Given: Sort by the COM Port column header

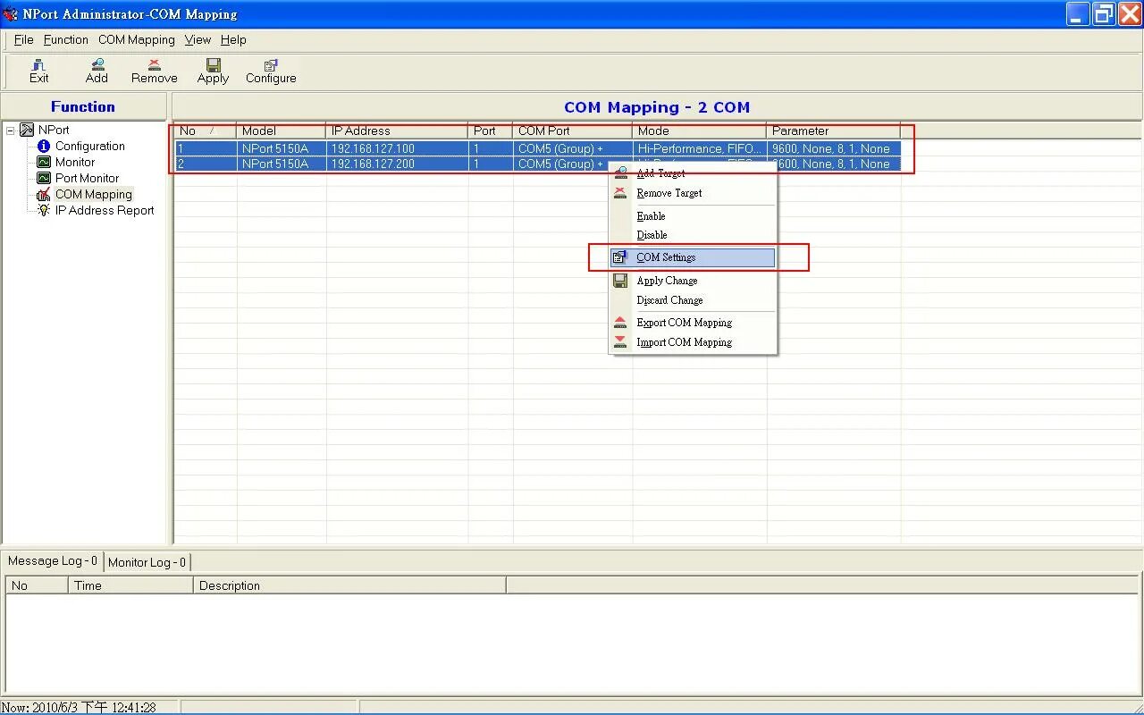Looking at the screenshot, I should pyautogui.click(x=572, y=130).
